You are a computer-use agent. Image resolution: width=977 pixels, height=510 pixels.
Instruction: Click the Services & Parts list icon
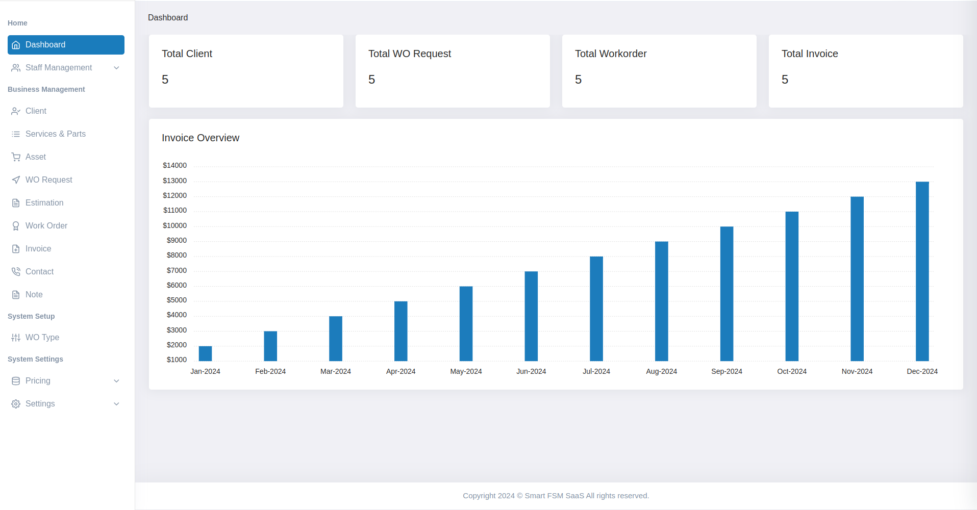pyautogui.click(x=16, y=134)
